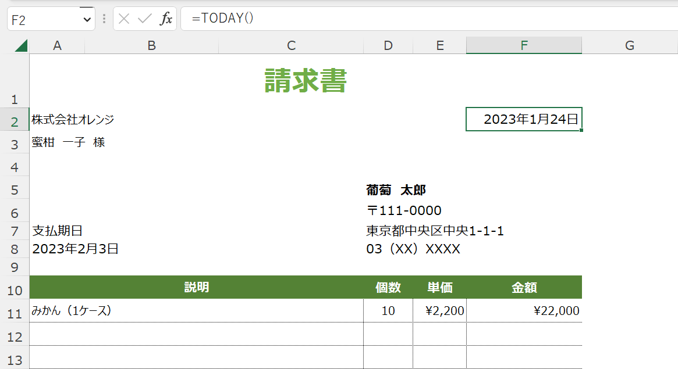Select the amount cell ¥22,000
The width and height of the screenshot is (678, 369).
tap(524, 311)
